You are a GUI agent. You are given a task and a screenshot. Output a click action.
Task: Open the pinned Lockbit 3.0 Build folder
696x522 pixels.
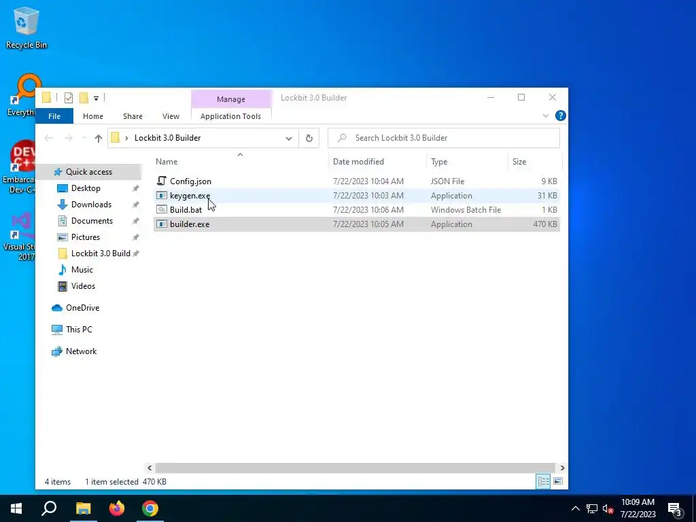(101, 254)
